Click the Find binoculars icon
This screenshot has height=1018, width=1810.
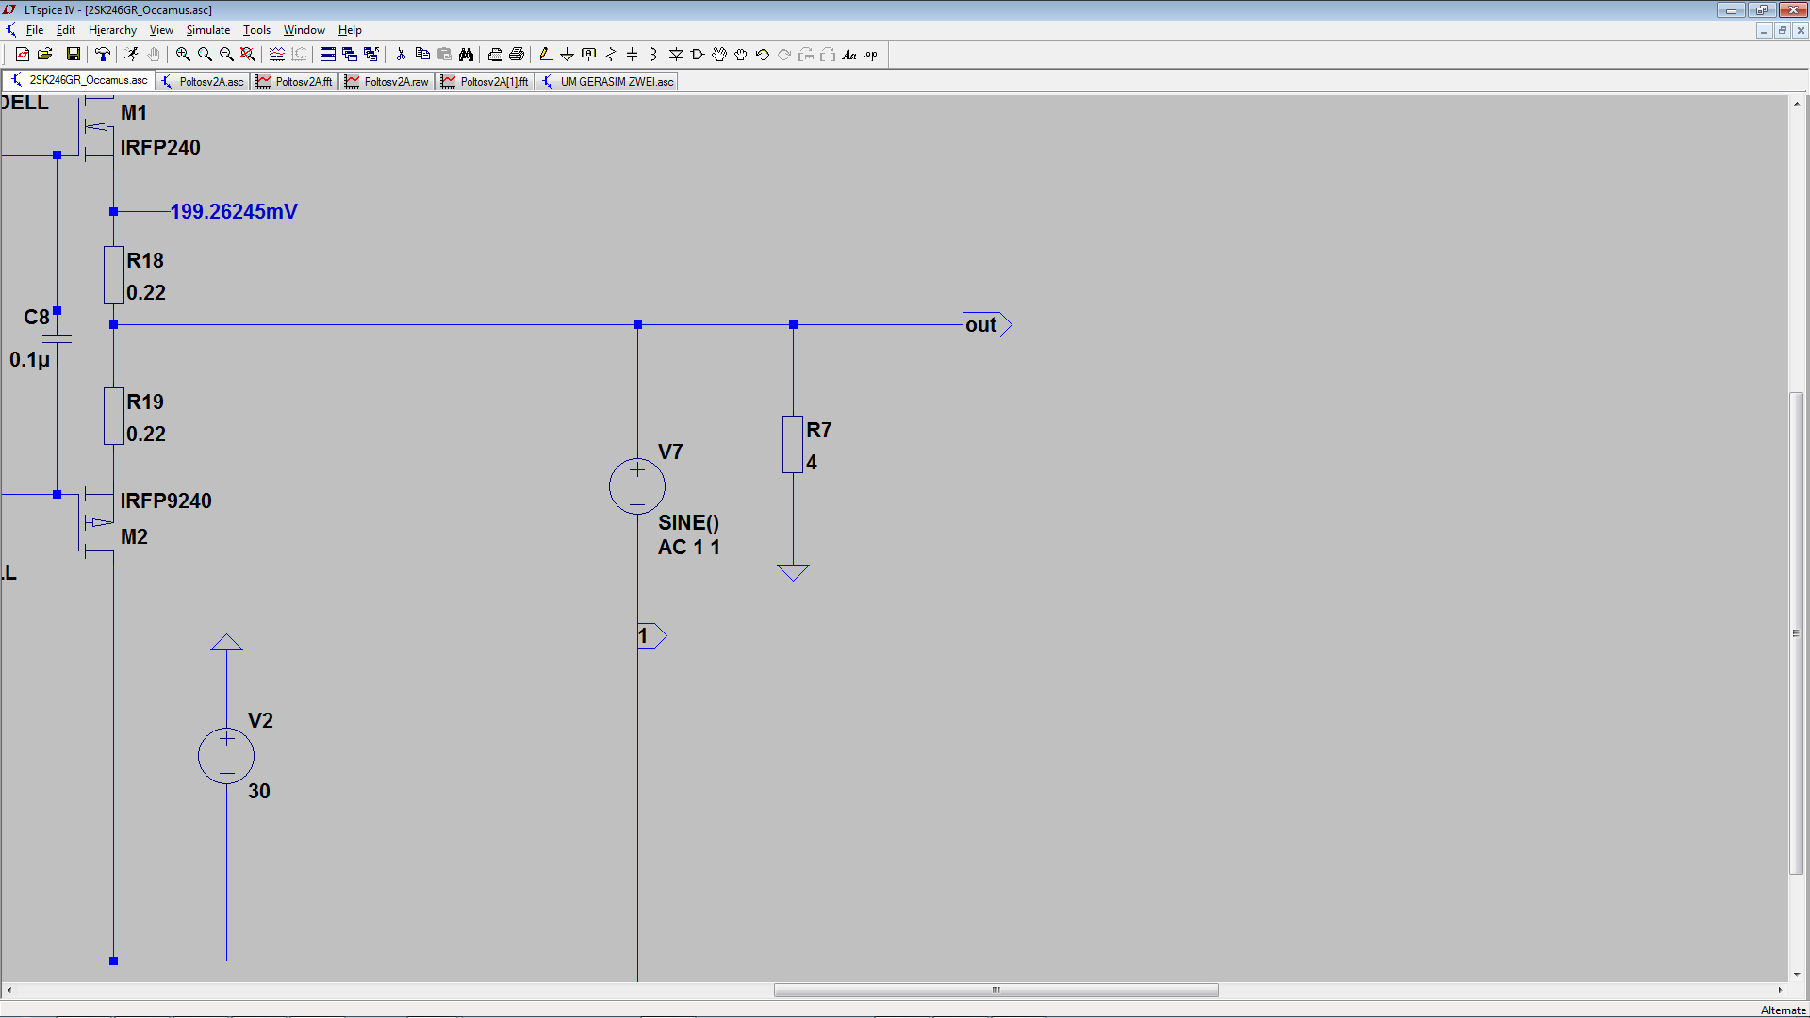click(466, 55)
